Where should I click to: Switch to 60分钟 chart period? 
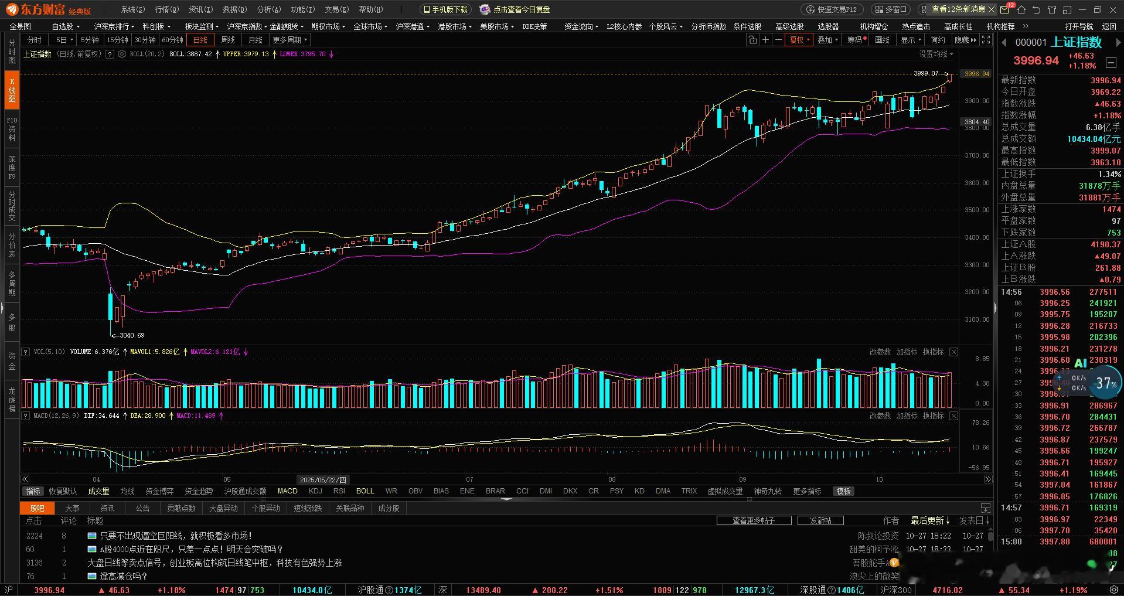tap(172, 40)
